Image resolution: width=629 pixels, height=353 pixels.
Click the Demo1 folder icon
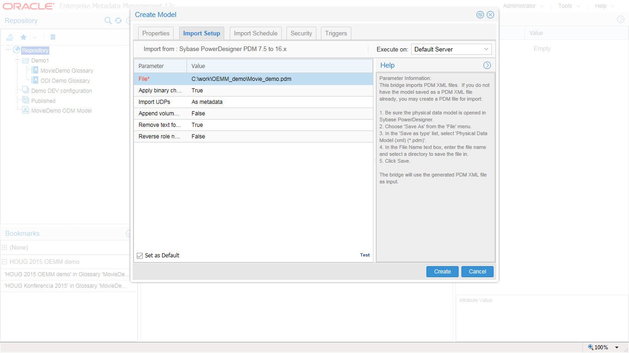26,60
